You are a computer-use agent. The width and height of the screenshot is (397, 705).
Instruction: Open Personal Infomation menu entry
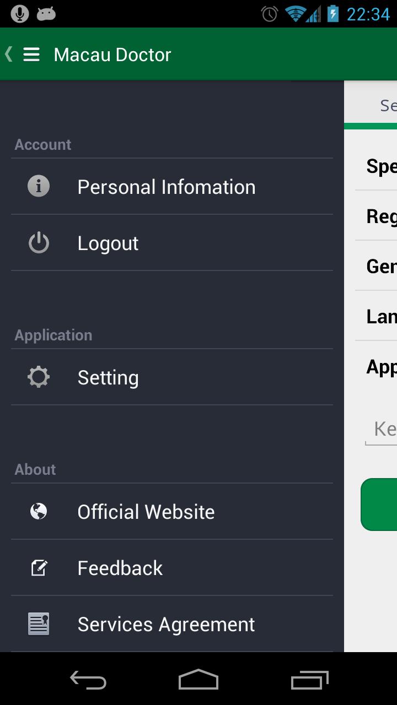tap(166, 187)
